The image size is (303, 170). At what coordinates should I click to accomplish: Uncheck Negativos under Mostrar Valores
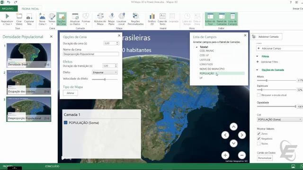pyautogui.click(x=259, y=138)
